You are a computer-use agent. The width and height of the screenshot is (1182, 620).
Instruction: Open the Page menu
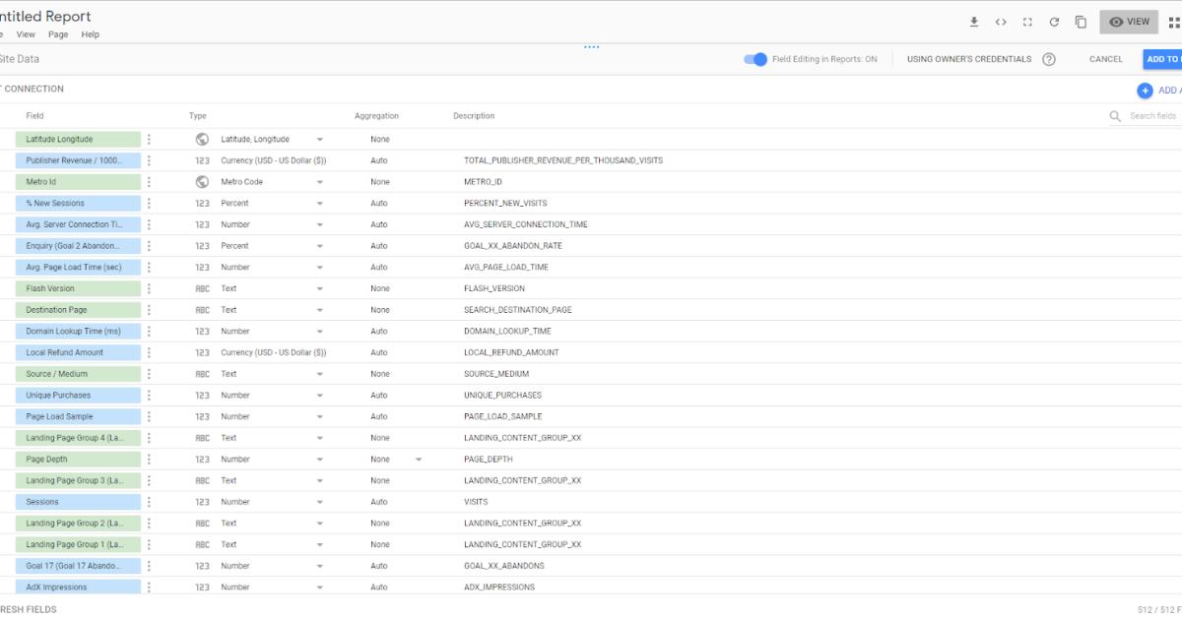click(58, 34)
